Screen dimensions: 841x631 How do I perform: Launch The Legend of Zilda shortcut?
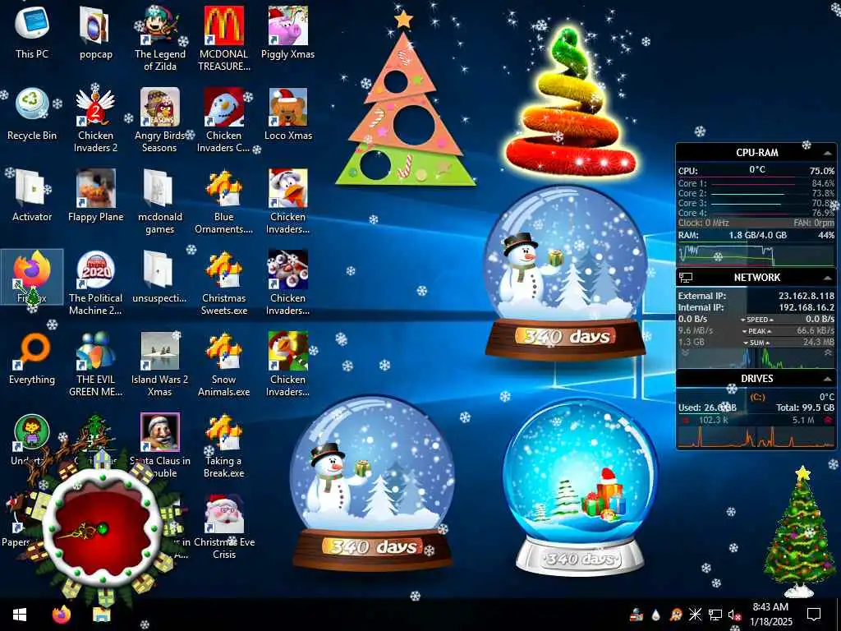pyautogui.click(x=160, y=39)
